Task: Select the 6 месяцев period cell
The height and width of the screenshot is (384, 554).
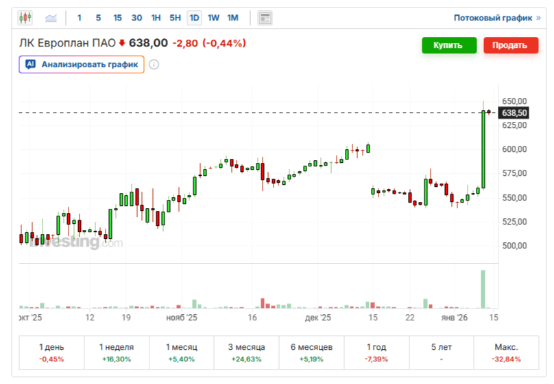Action: pos(311,353)
